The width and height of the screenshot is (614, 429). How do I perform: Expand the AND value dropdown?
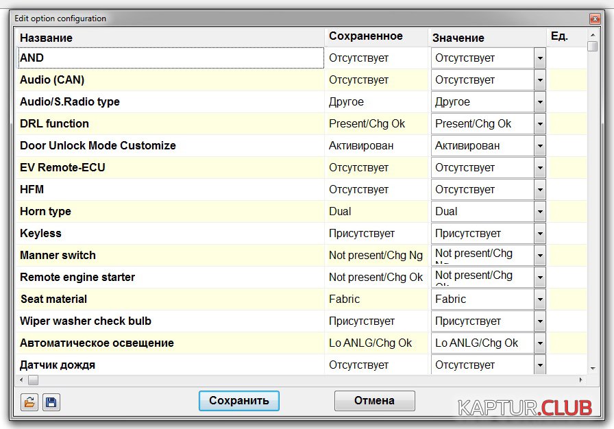click(540, 58)
